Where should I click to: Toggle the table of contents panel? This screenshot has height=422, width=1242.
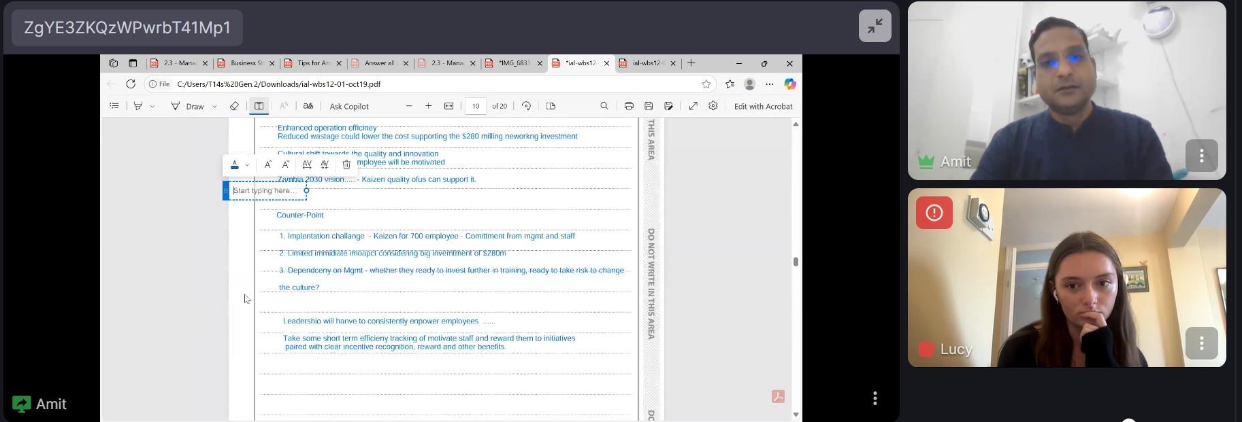(x=114, y=106)
